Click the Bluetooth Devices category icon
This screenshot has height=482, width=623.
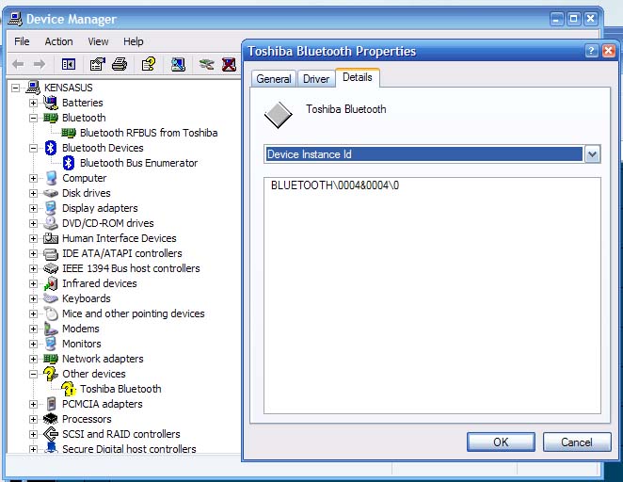pos(51,148)
